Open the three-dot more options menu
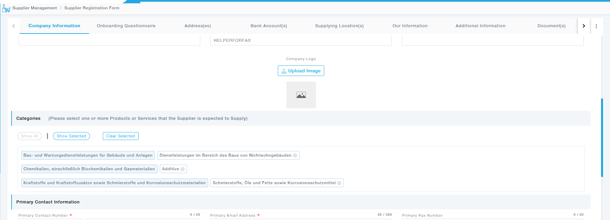The height and width of the screenshot is (220, 610). tap(596, 26)
